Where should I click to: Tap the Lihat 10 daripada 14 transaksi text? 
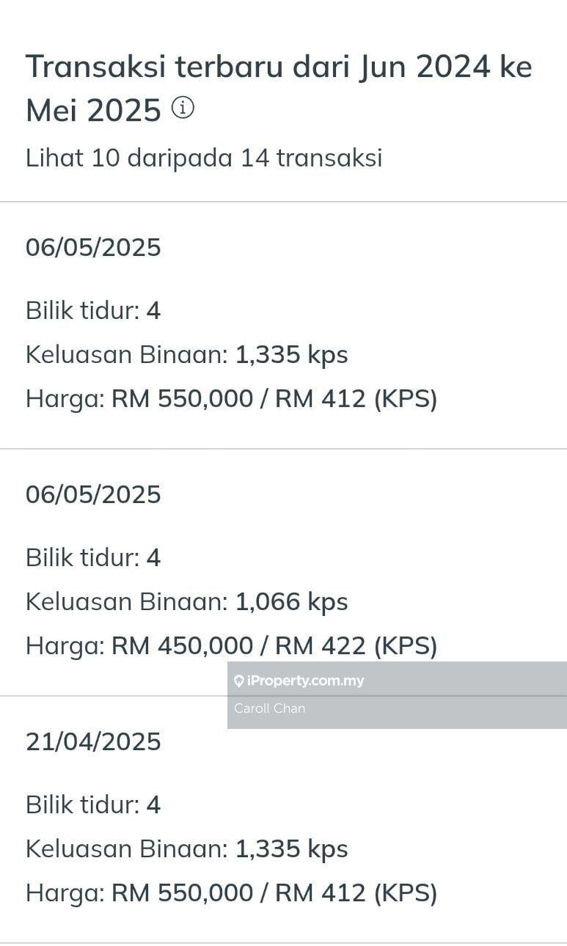204,158
